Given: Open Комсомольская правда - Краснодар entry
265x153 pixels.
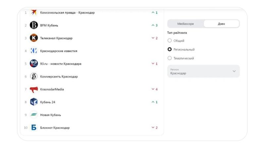Looking at the screenshot, I should click(67, 13).
